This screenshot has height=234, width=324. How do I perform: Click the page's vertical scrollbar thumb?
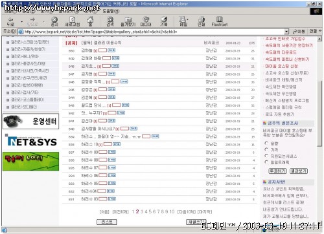(x=319, y=114)
